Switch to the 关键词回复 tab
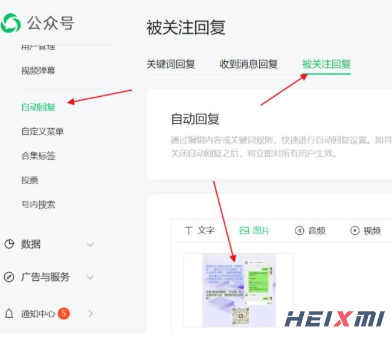392x337 pixels. (x=171, y=64)
